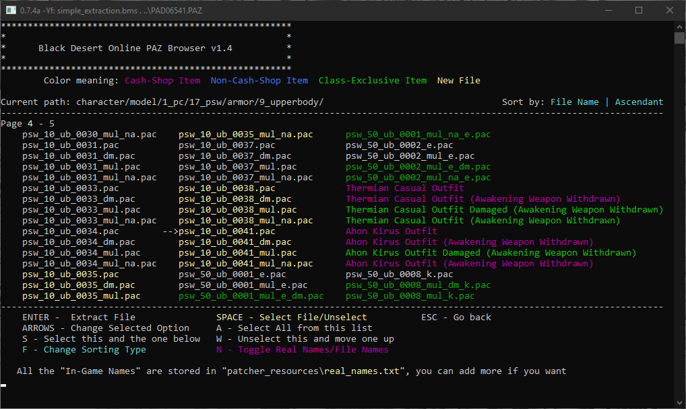
Task: Select psw_10_ub_0030_mul_na.pac in the first column
Action: click(x=89, y=135)
